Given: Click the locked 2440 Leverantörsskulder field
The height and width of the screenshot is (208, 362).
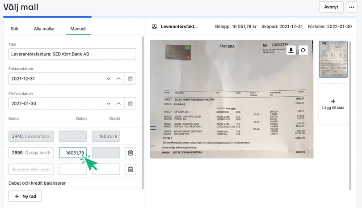Looking at the screenshot, I should coord(31,136).
